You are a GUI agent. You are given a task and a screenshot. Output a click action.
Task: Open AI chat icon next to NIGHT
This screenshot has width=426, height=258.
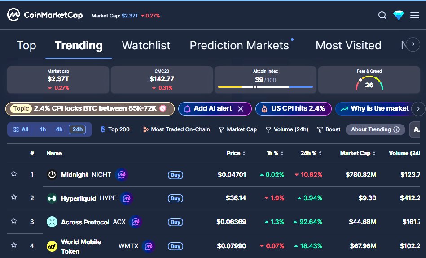pyautogui.click(x=122, y=175)
